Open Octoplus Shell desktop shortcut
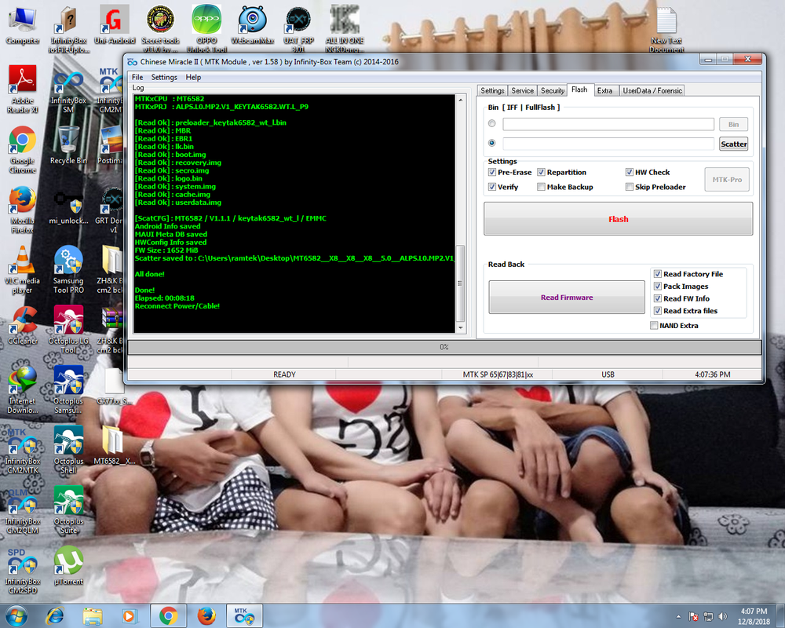785x628 pixels. coord(68,450)
